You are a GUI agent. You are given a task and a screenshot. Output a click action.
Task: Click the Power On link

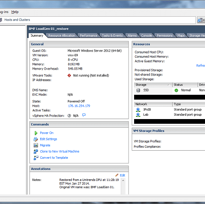point(47,133)
